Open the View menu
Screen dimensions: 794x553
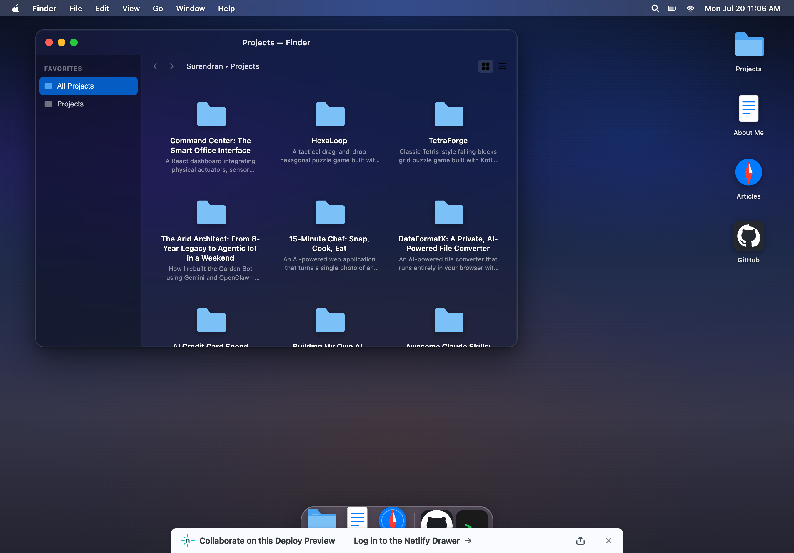[131, 8]
